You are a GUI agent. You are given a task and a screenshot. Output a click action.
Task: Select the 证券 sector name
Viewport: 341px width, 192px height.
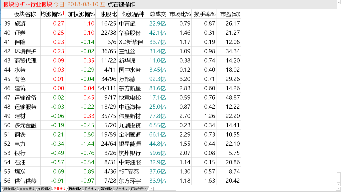(20, 33)
